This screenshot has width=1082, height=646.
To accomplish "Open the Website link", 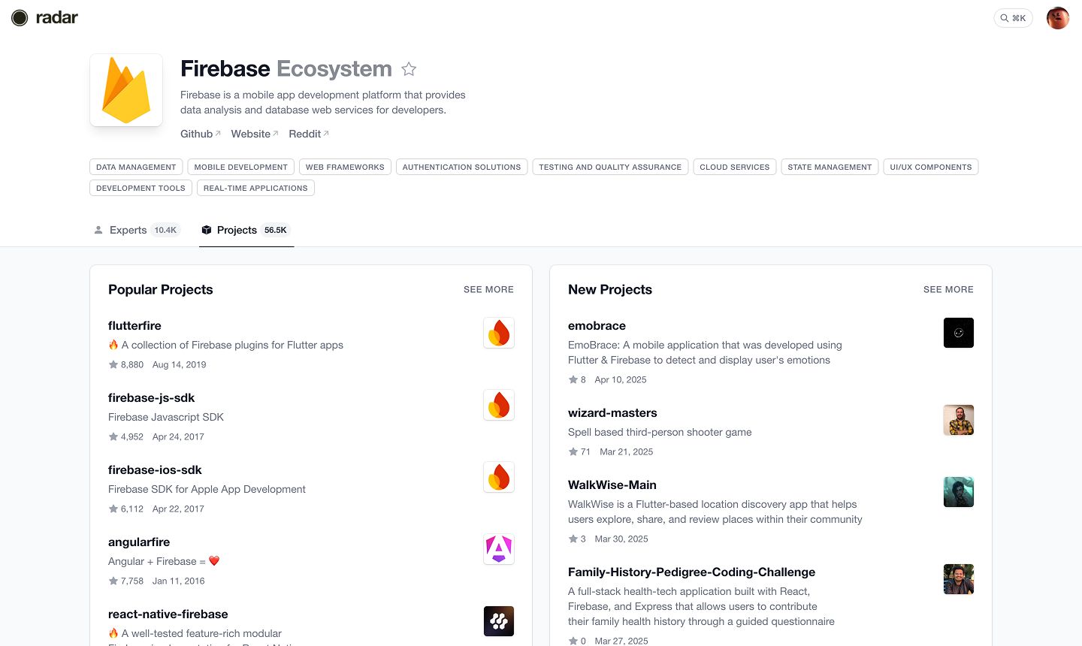I will (255, 134).
